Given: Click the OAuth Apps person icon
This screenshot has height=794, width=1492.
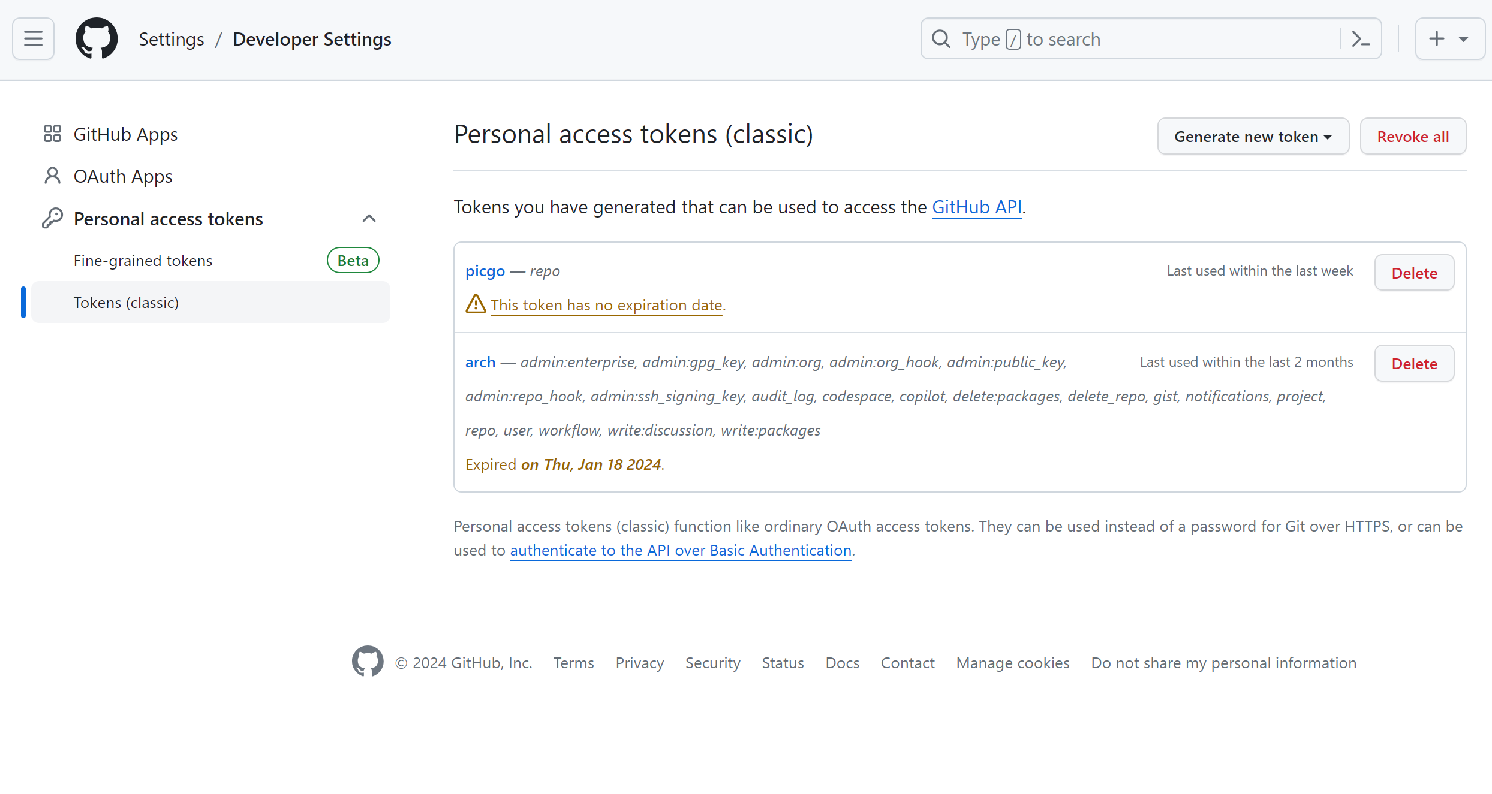Looking at the screenshot, I should pos(52,176).
